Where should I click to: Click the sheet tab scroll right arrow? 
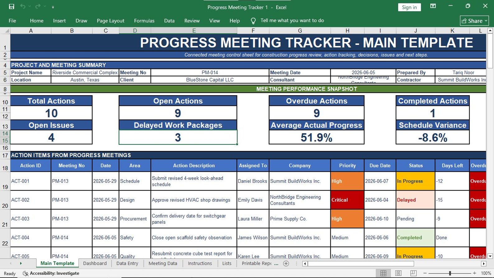click(x=21, y=263)
